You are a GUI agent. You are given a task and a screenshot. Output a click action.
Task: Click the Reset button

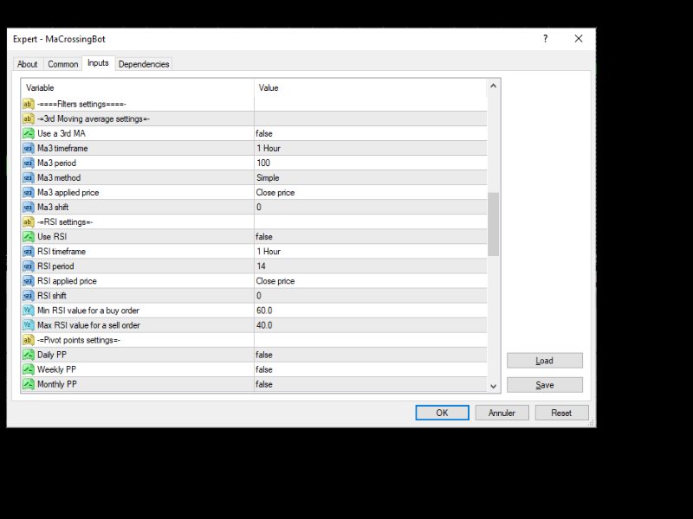pyautogui.click(x=561, y=413)
